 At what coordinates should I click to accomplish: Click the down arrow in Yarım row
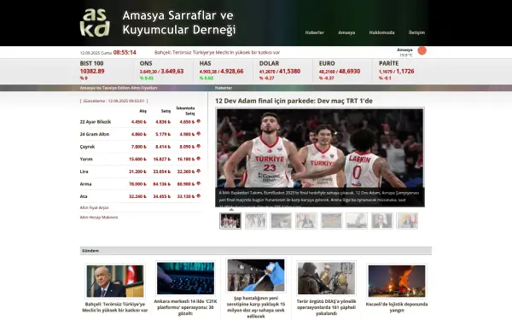198,159
